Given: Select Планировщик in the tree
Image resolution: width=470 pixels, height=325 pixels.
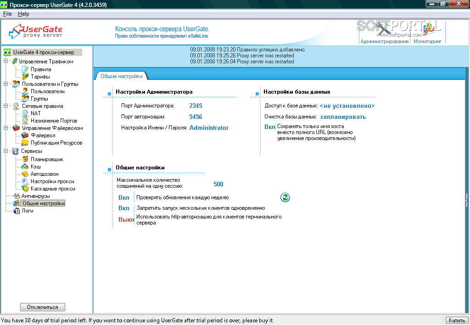Looking at the screenshot, I should (47, 159).
